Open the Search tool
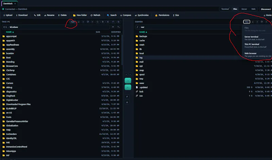This screenshot has height=160, width=272. pos(112,15)
